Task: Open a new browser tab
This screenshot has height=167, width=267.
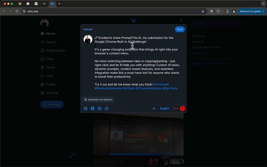Action: point(59,4)
